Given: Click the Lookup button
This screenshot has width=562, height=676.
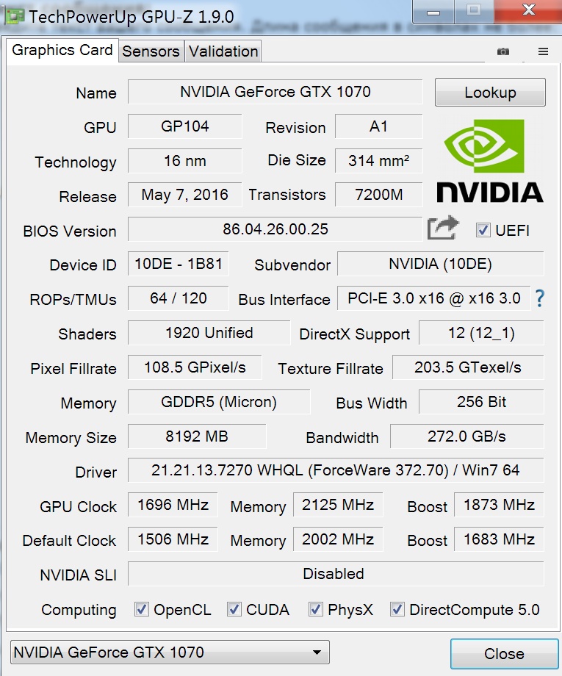Looking at the screenshot, I should pyautogui.click(x=490, y=93).
